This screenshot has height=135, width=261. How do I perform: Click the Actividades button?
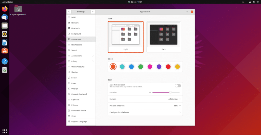click(x=8, y=2)
